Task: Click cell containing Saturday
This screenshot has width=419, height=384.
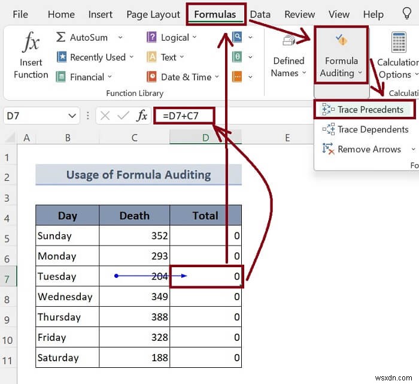Action: [67, 358]
